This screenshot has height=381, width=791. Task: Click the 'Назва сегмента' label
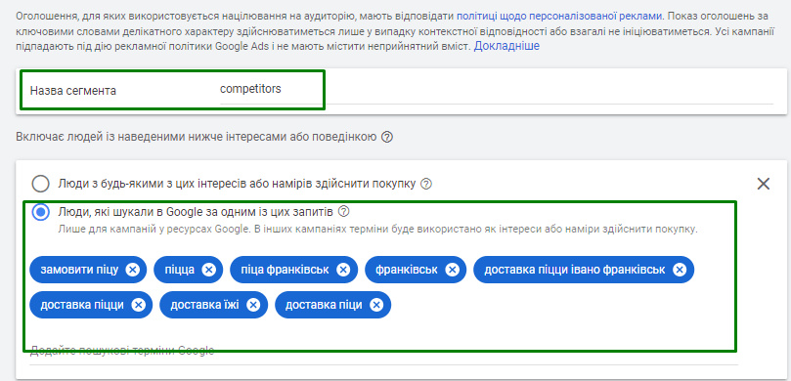coord(73,91)
